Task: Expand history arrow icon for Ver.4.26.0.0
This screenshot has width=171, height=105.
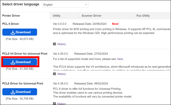Action: (x=54, y=74)
